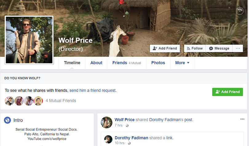This screenshot has width=249, height=146.
Task: Click the second mutual friend avatar
Action: [19, 101]
